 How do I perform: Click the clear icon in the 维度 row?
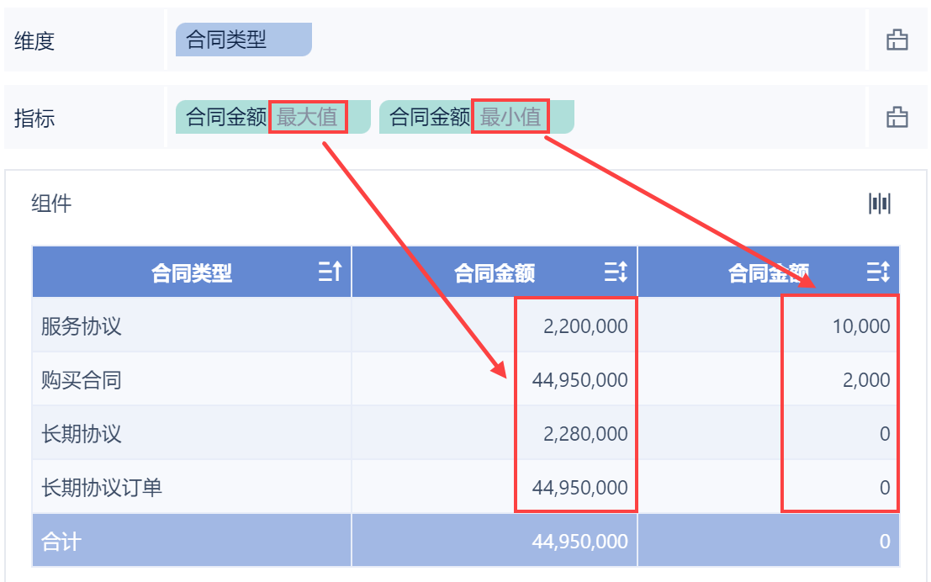(x=897, y=40)
